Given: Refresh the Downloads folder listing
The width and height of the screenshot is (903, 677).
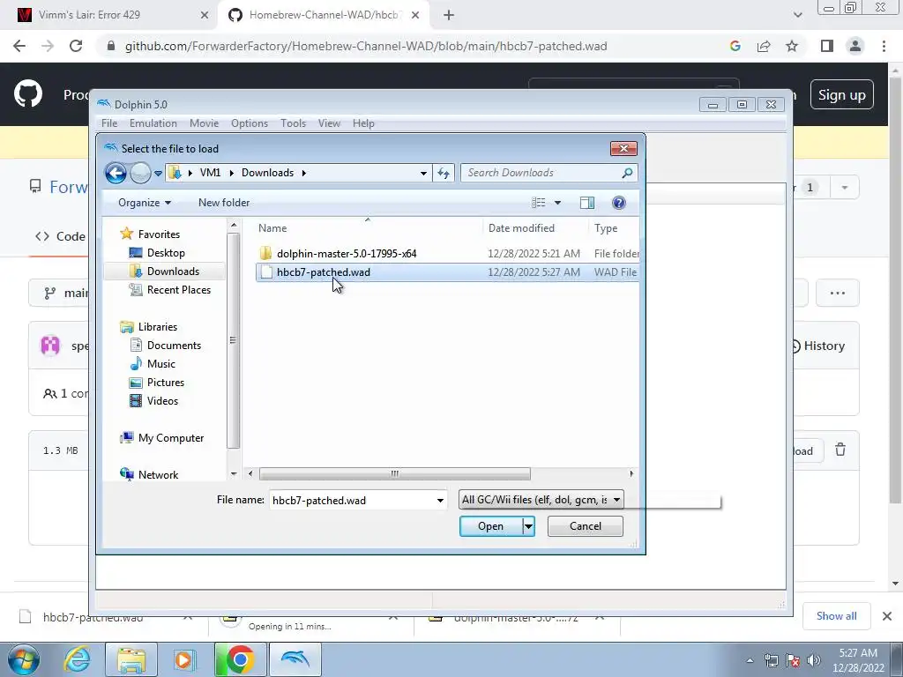Looking at the screenshot, I should [x=444, y=173].
